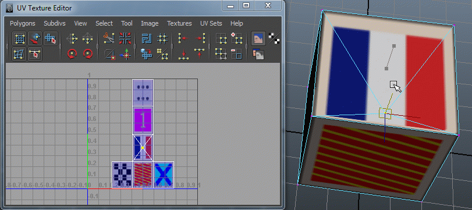Toggle filtered image checker icon
This screenshot has width=472, height=210.
pyautogui.click(x=274, y=38)
